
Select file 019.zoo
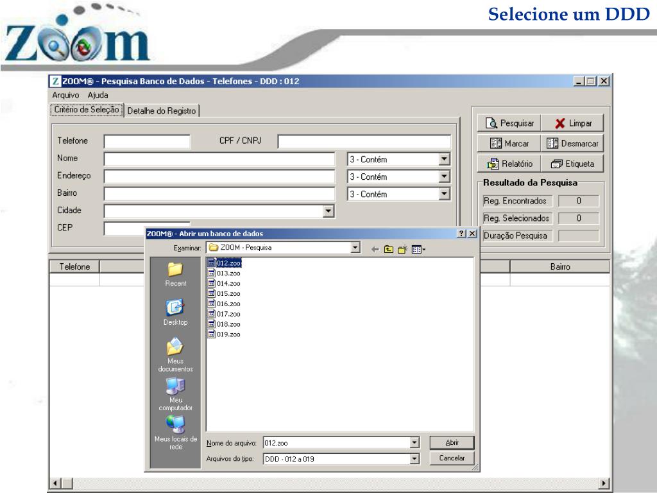pos(225,334)
